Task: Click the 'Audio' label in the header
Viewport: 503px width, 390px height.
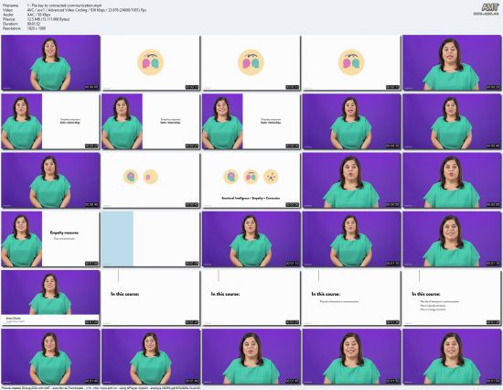Action: (7, 15)
